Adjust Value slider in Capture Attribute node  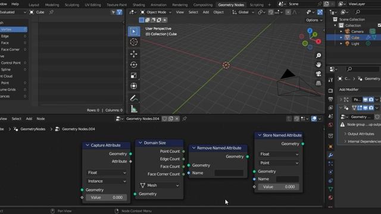coord(106,197)
